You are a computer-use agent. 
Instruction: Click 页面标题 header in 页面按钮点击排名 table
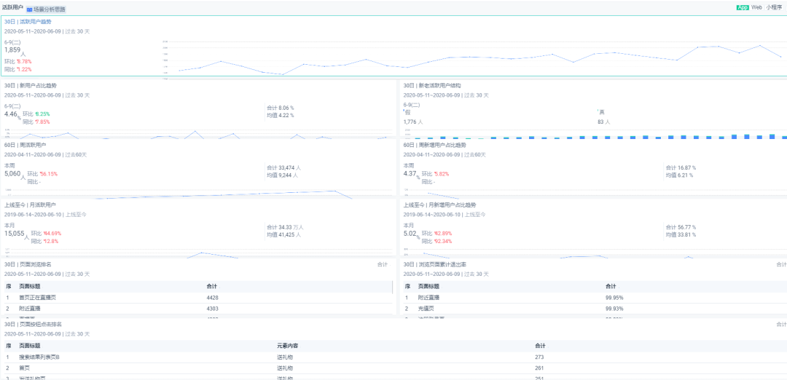pos(30,346)
